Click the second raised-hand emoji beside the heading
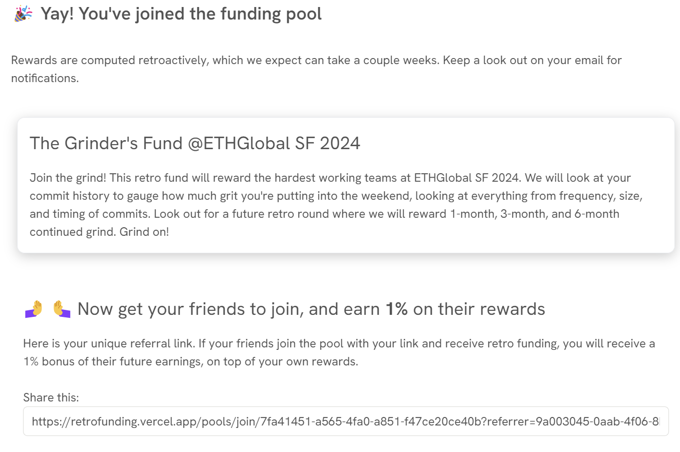Screen dimensions: 680x452 62,309
